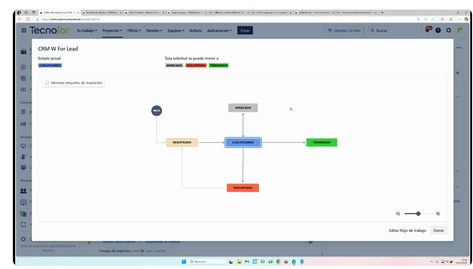Open the Windows Start button
The height and width of the screenshot is (269, 473).
pyautogui.click(x=184, y=262)
